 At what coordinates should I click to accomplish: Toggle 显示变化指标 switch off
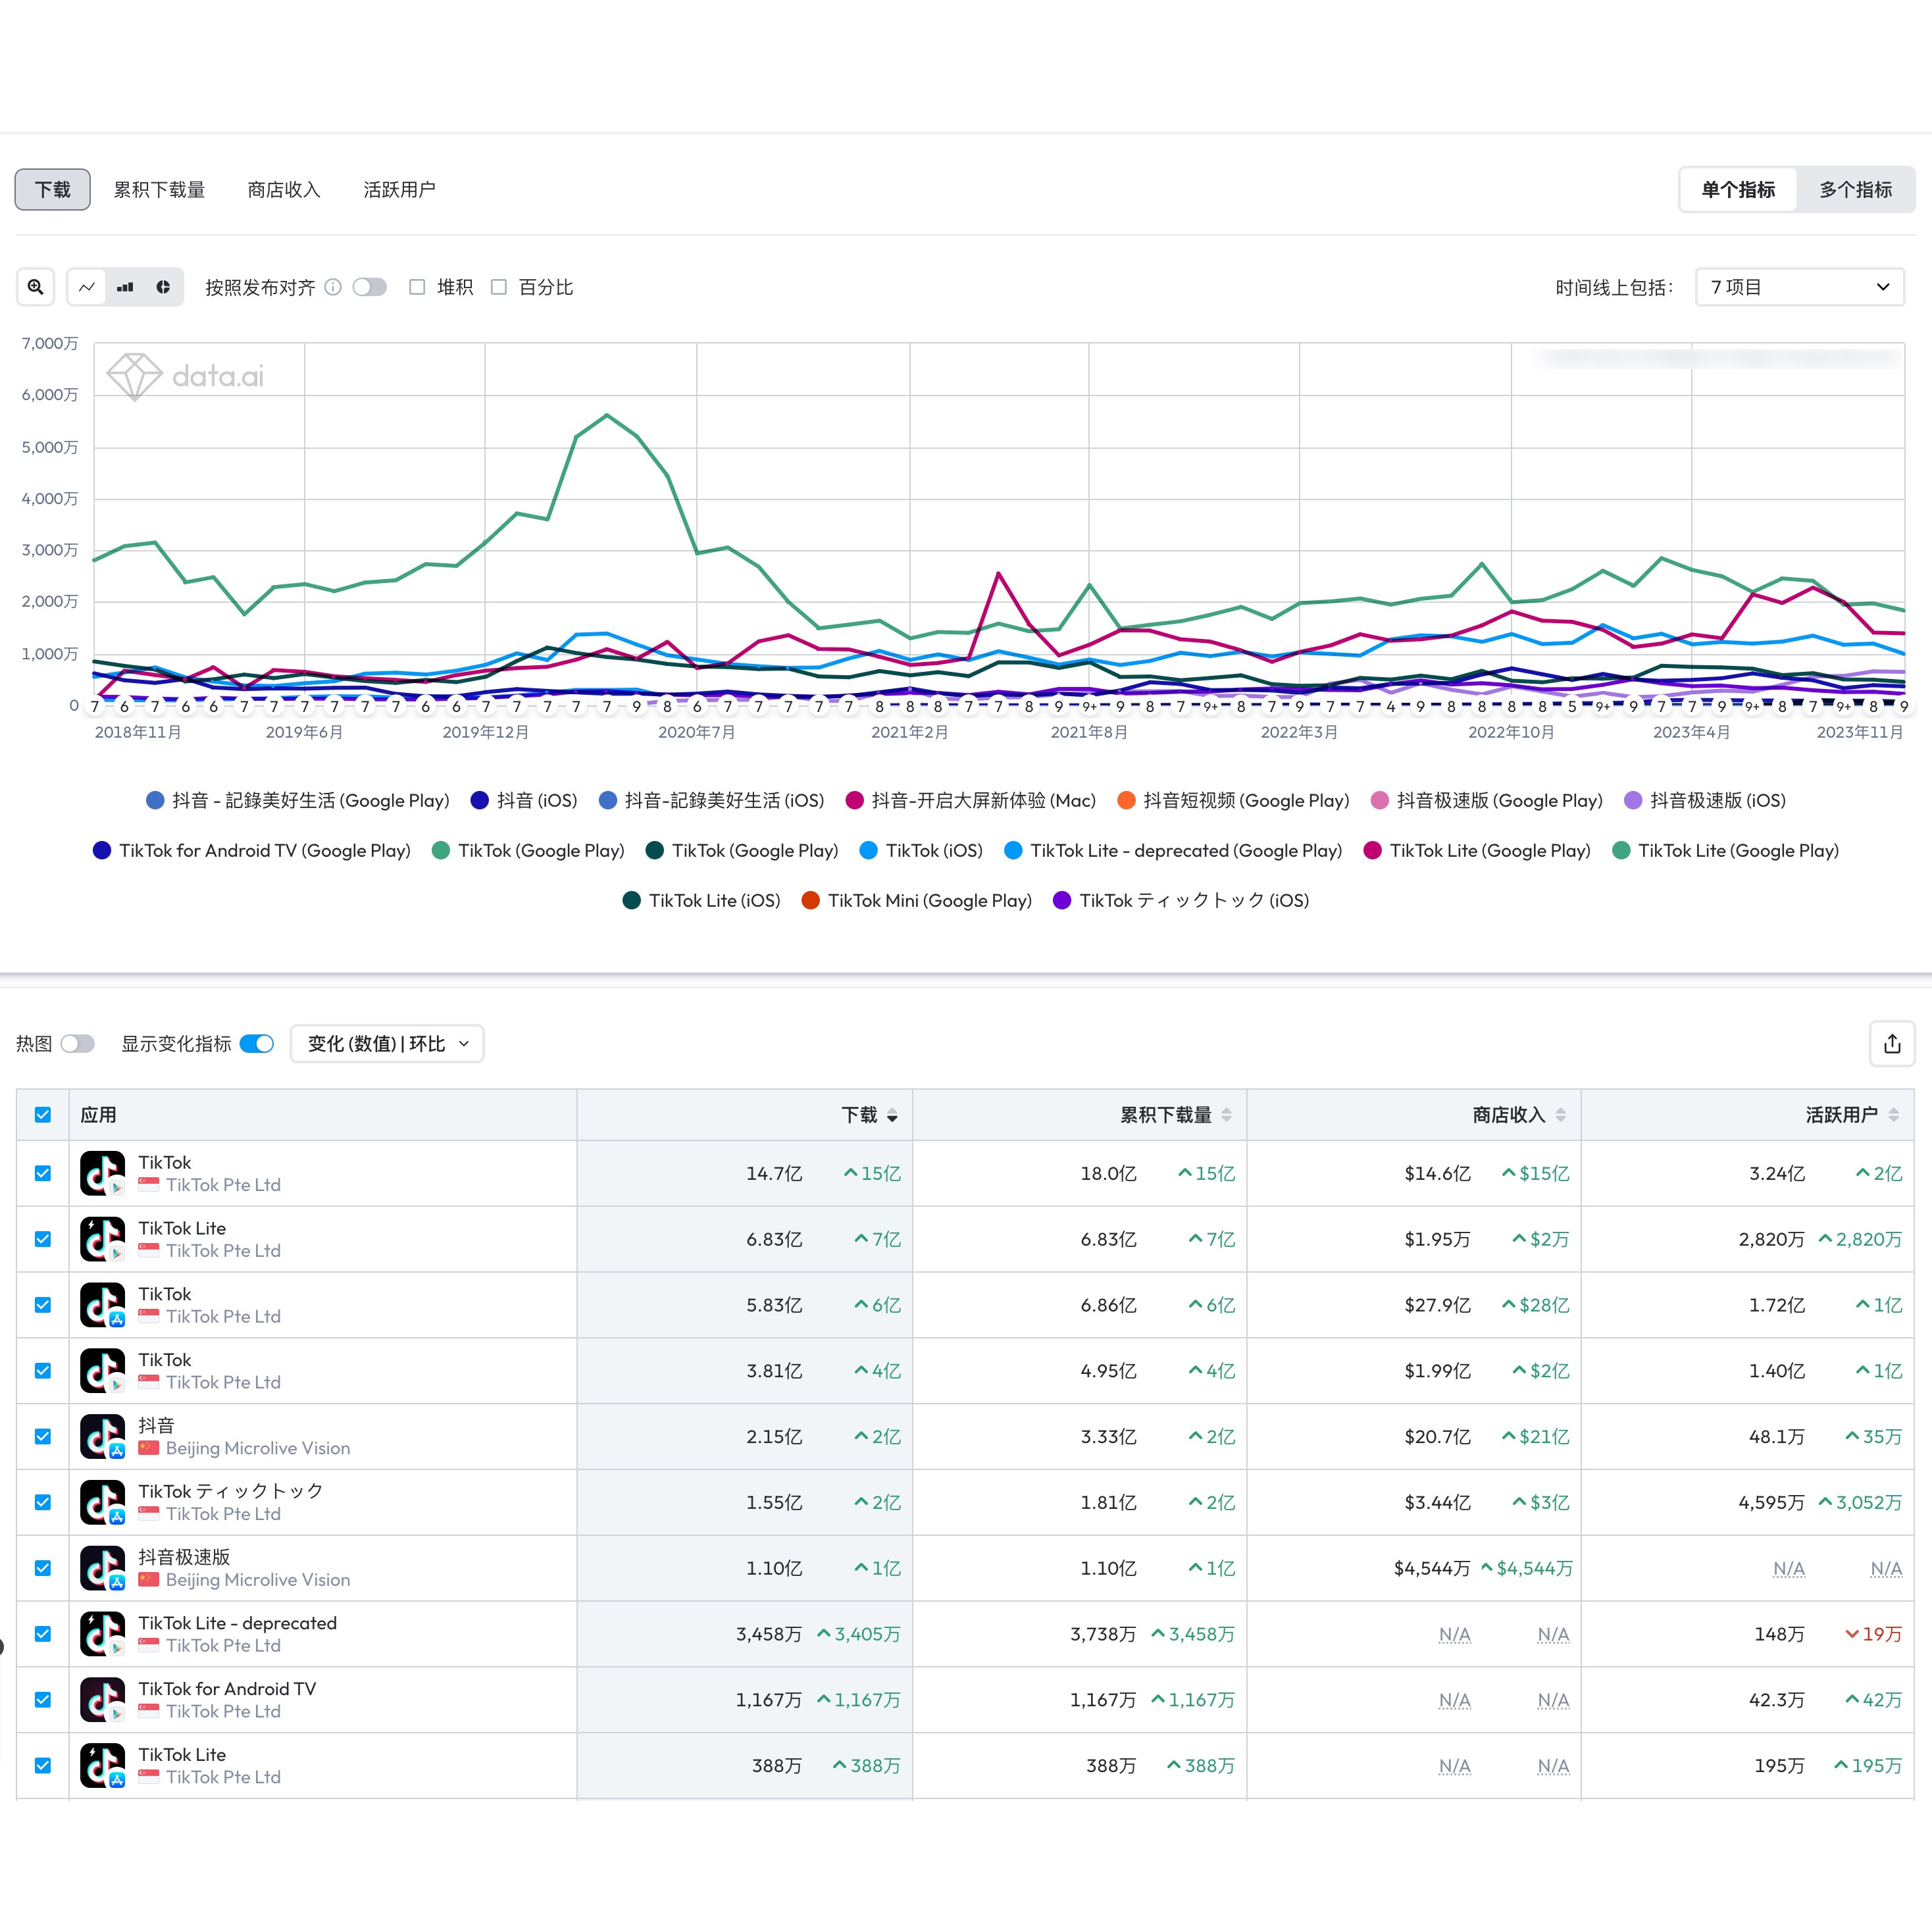(x=257, y=1044)
